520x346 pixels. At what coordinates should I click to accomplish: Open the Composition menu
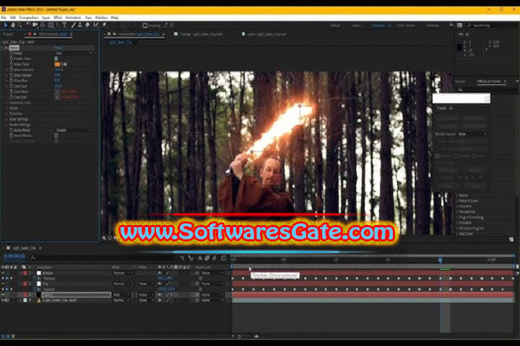click(28, 17)
